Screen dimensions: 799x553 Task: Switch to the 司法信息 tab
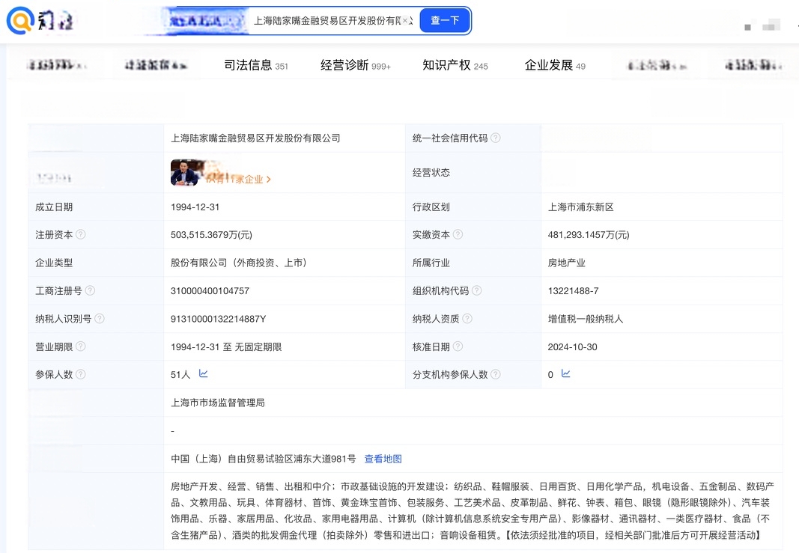point(256,65)
